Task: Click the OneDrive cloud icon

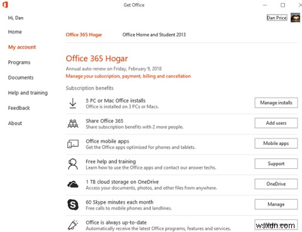Action: pos(73,184)
